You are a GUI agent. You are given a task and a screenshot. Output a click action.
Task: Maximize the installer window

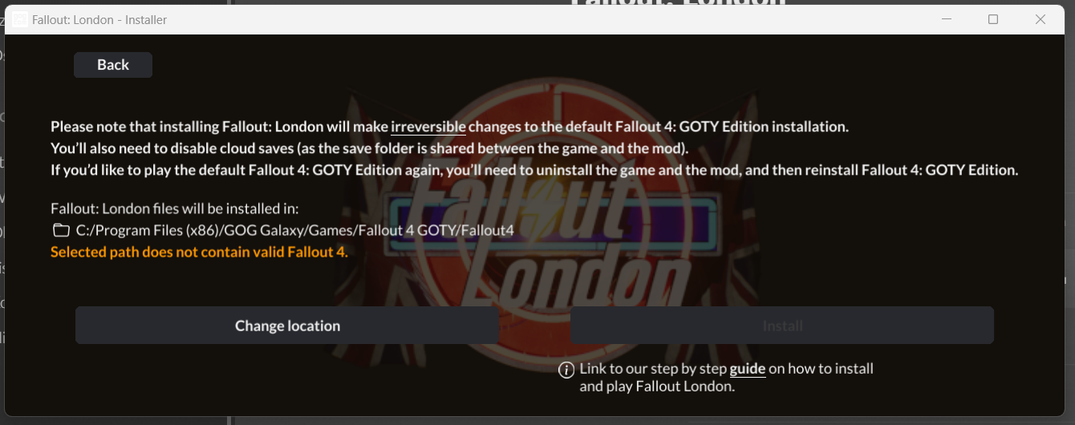coord(993,19)
